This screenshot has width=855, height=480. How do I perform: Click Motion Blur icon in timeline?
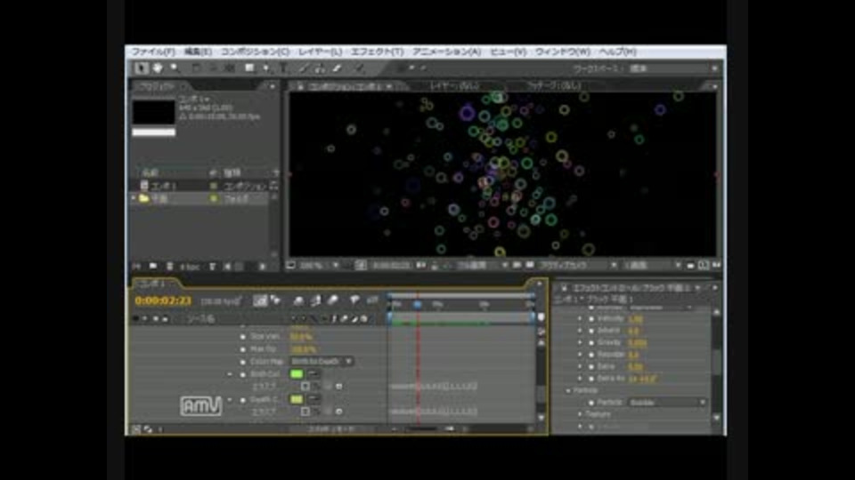point(332,300)
